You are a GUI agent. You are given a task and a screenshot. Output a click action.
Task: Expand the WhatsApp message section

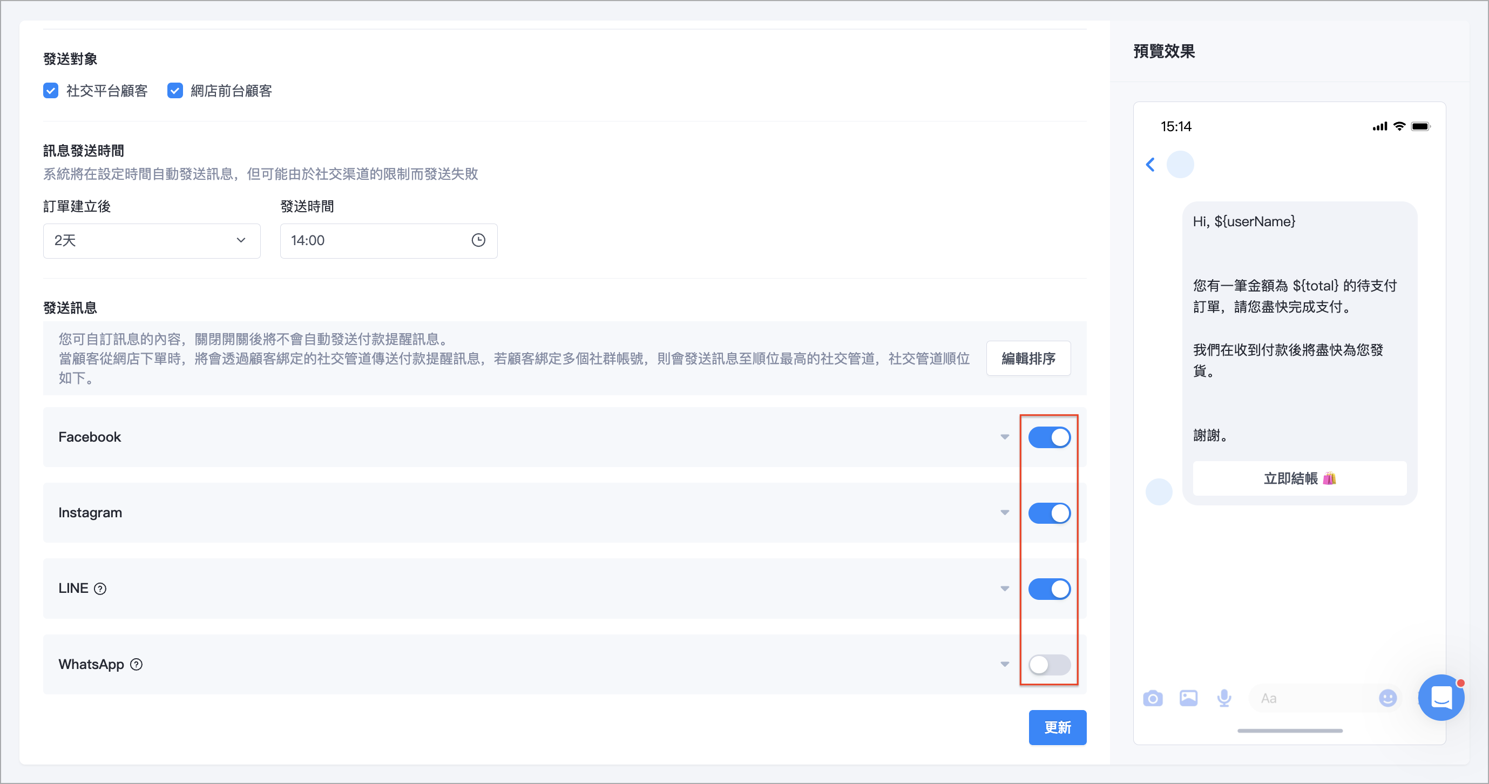[1005, 664]
